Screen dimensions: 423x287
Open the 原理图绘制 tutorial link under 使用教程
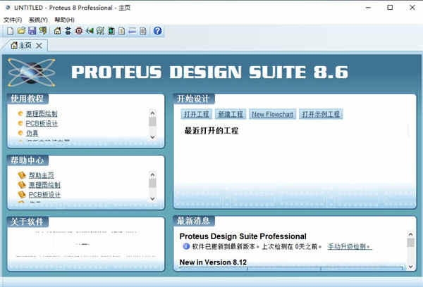point(42,114)
